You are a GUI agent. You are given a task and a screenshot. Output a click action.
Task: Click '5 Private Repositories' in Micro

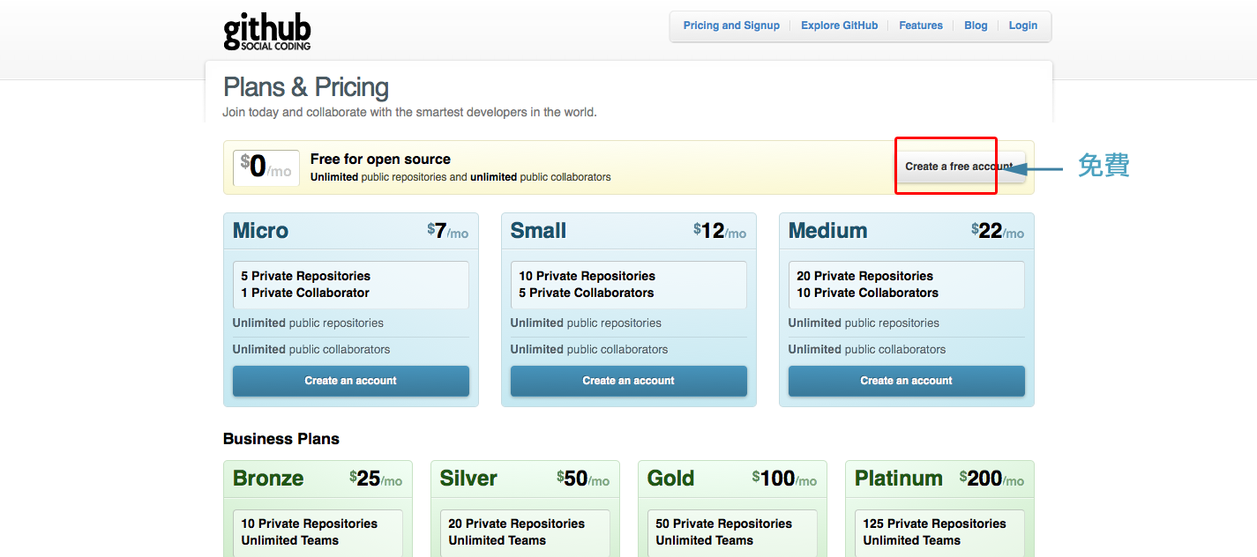click(305, 276)
